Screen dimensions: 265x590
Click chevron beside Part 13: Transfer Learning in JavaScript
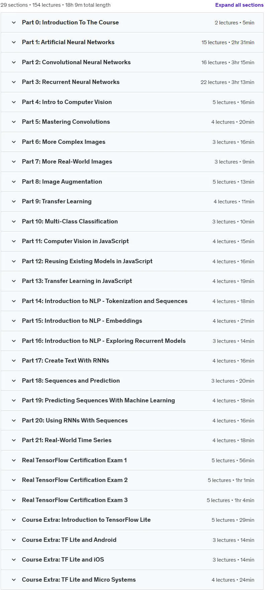tap(14, 281)
